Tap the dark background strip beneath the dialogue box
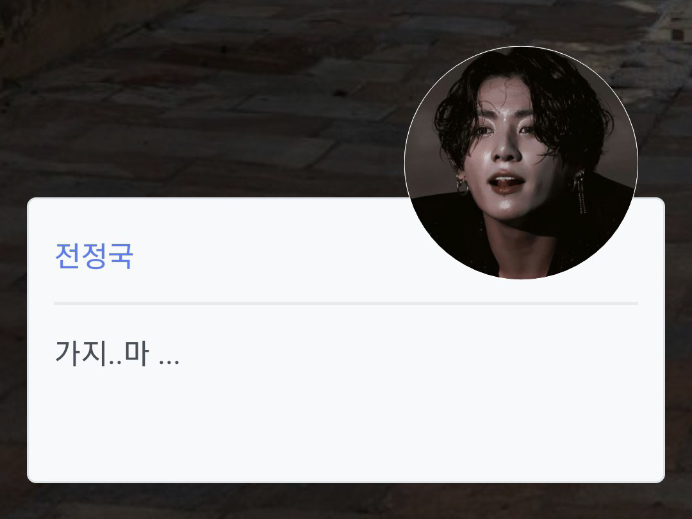This screenshot has width=692, height=519. [346, 501]
